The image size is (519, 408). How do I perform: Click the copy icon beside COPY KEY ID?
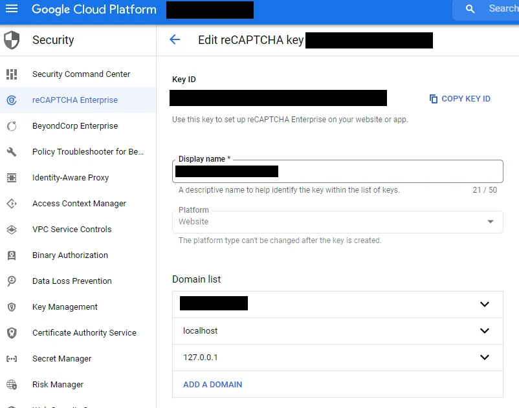click(x=434, y=99)
